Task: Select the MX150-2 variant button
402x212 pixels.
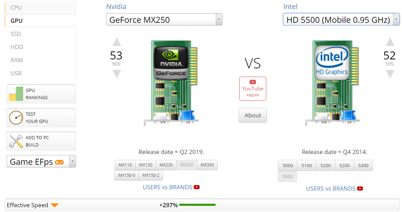Action: click(x=151, y=175)
